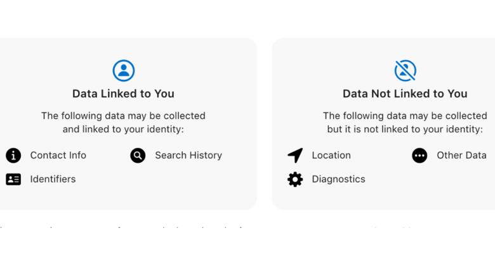Select the Contact Info circle icon

13,155
